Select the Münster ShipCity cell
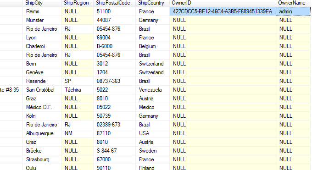This screenshot has height=170, width=312. pos(42,20)
